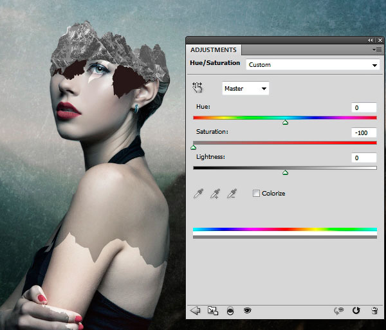The image size is (386, 330).
Task: Click the Lightness slider handle
Action: pyautogui.click(x=285, y=172)
